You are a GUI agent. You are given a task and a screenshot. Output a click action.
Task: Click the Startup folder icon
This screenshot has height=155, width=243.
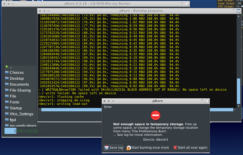click(x=7, y=108)
